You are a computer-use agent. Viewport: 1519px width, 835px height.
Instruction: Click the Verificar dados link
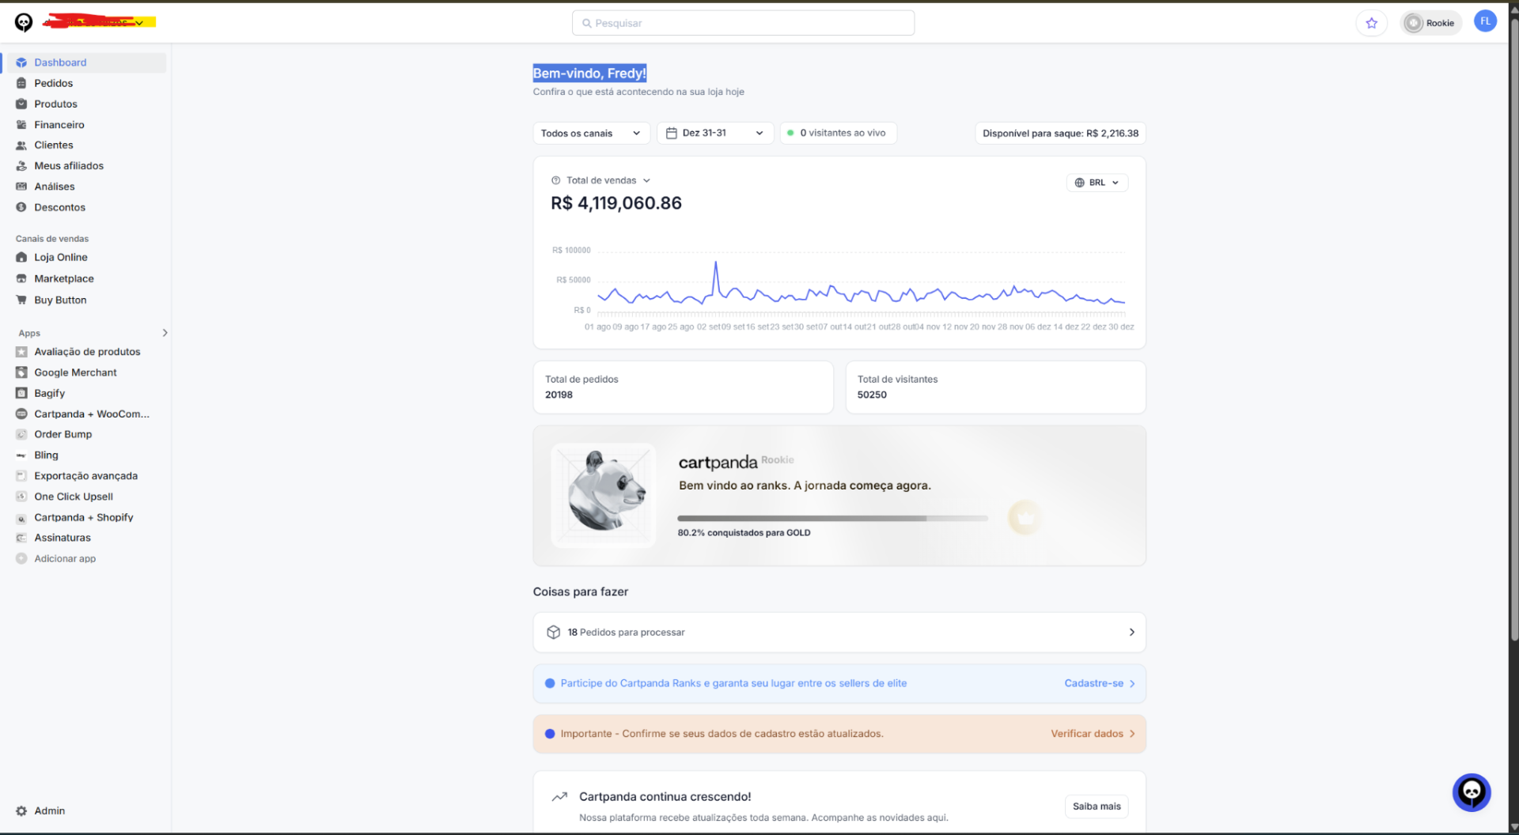(1093, 734)
